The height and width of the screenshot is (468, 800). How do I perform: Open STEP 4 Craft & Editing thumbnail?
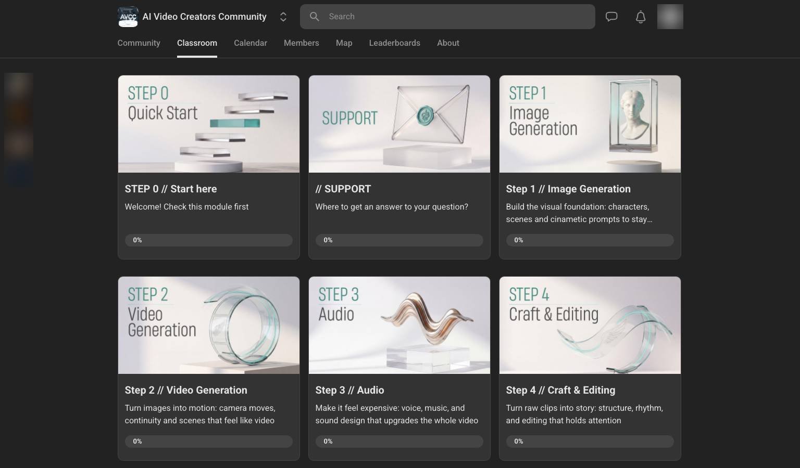click(x=590, y=325)
